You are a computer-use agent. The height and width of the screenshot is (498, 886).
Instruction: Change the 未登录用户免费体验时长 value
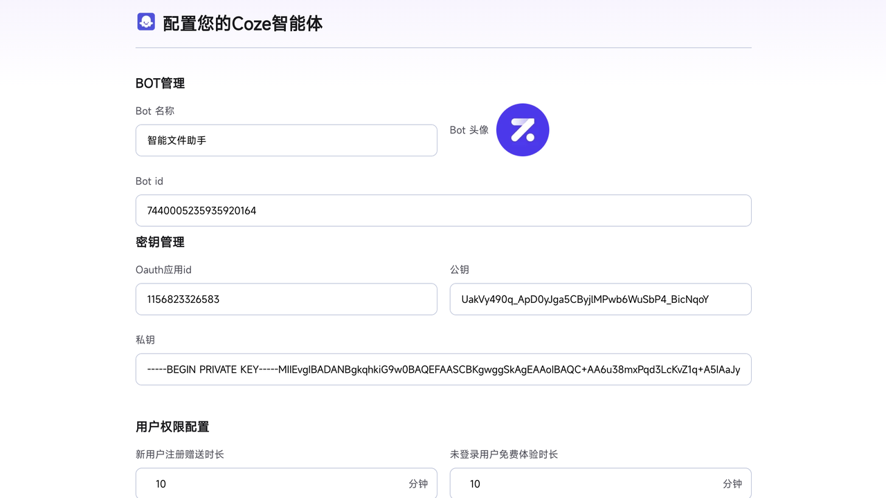pos(601,483)
